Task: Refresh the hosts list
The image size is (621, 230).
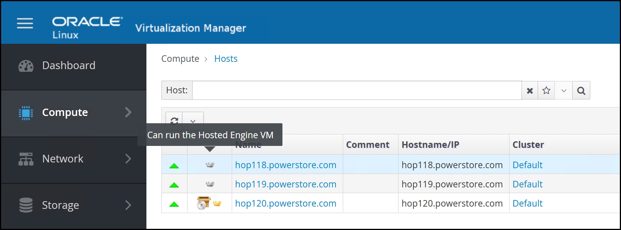Action: tap(174, 121)
